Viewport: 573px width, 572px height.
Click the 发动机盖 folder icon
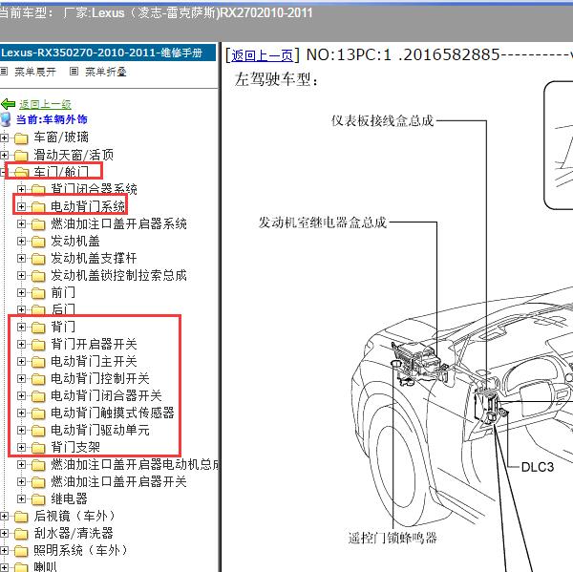[x=38, y=242]
